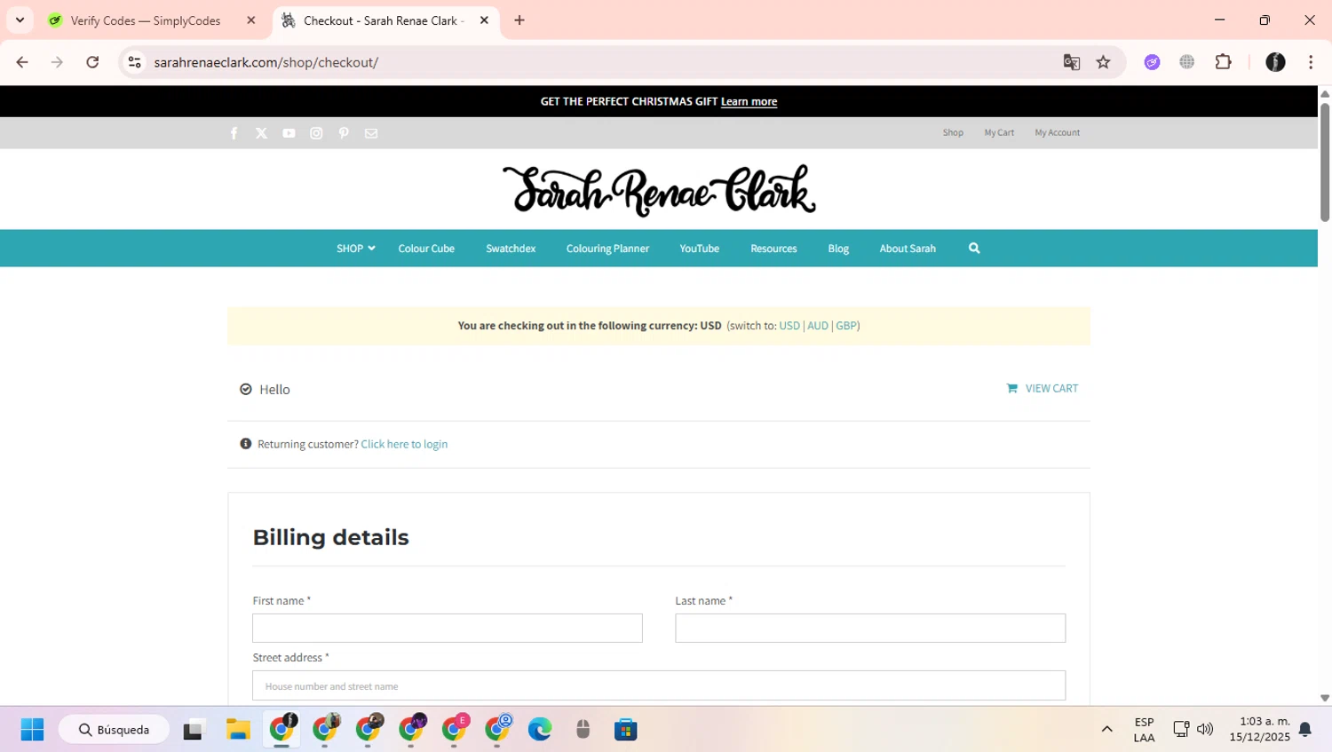The height and width of the screenshot is (752, 1332).
Task: Click the Street address input field
Action: 659,685
